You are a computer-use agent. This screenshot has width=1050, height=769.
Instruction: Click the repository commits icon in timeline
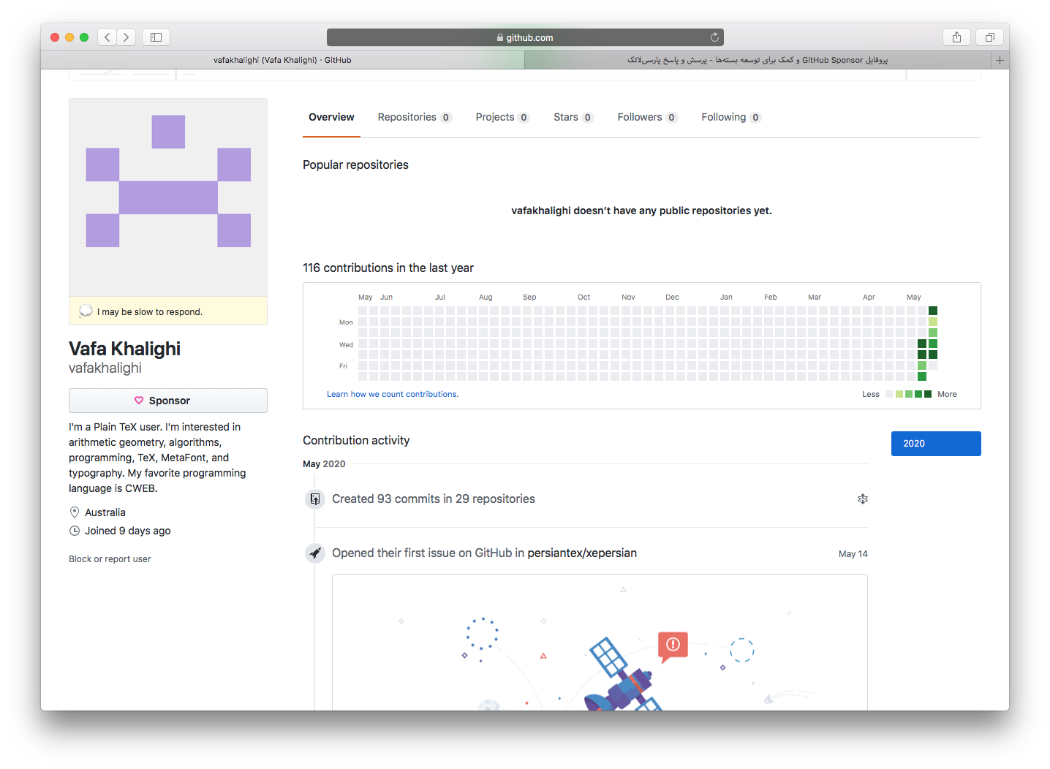coord(315,499)
